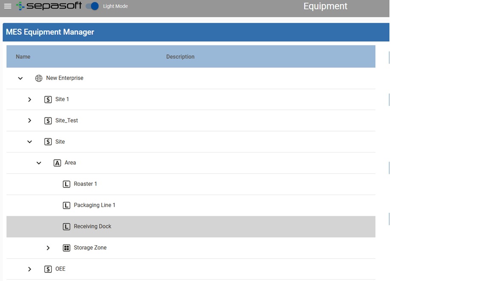The height and width of the screenshot is (281, 493).
Task: Select the Storage Zone label
Action: [x=90, y=247]
